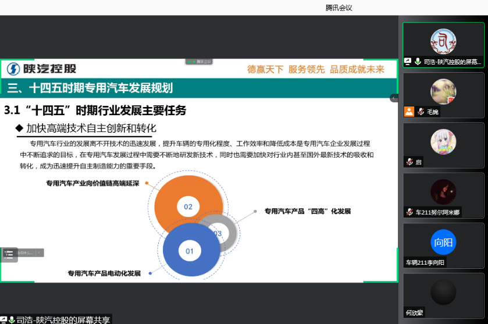The width and height of the screenshot is (488, 324).
Task: Select 毛婉's video tile avatar
Action: click(x=443, y=91)
